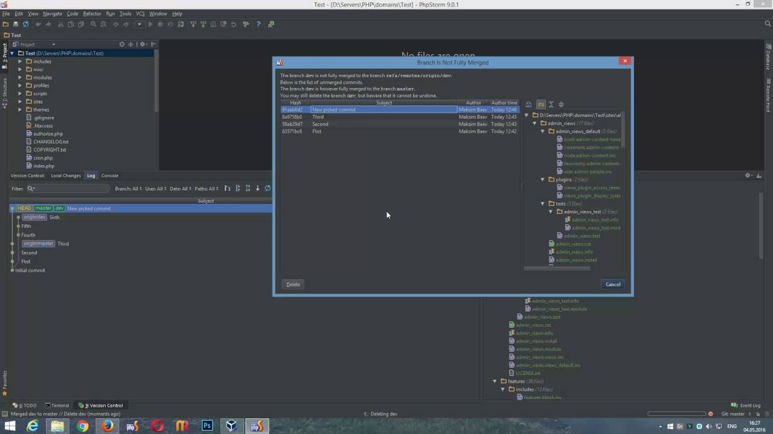This screenshot has width=773, height=434.
Task: Open the Branch: All filter dropdown
Action: pos(128,189)
